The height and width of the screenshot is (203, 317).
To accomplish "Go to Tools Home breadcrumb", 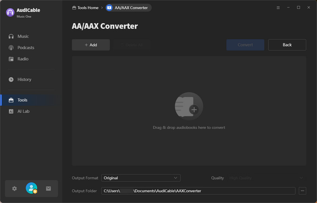I will tap(85, 8).
